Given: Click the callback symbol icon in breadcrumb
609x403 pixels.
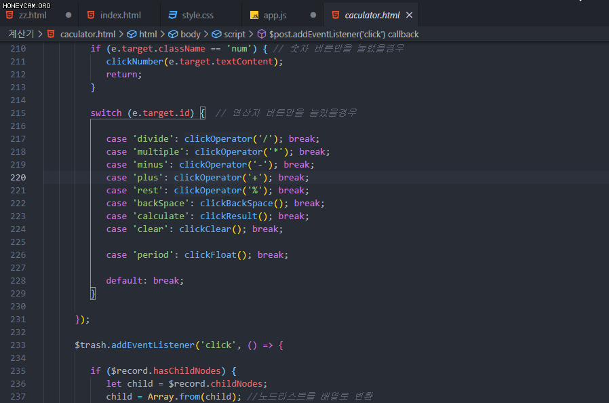Looking at the screenshot, I should (x=262, y=34).
